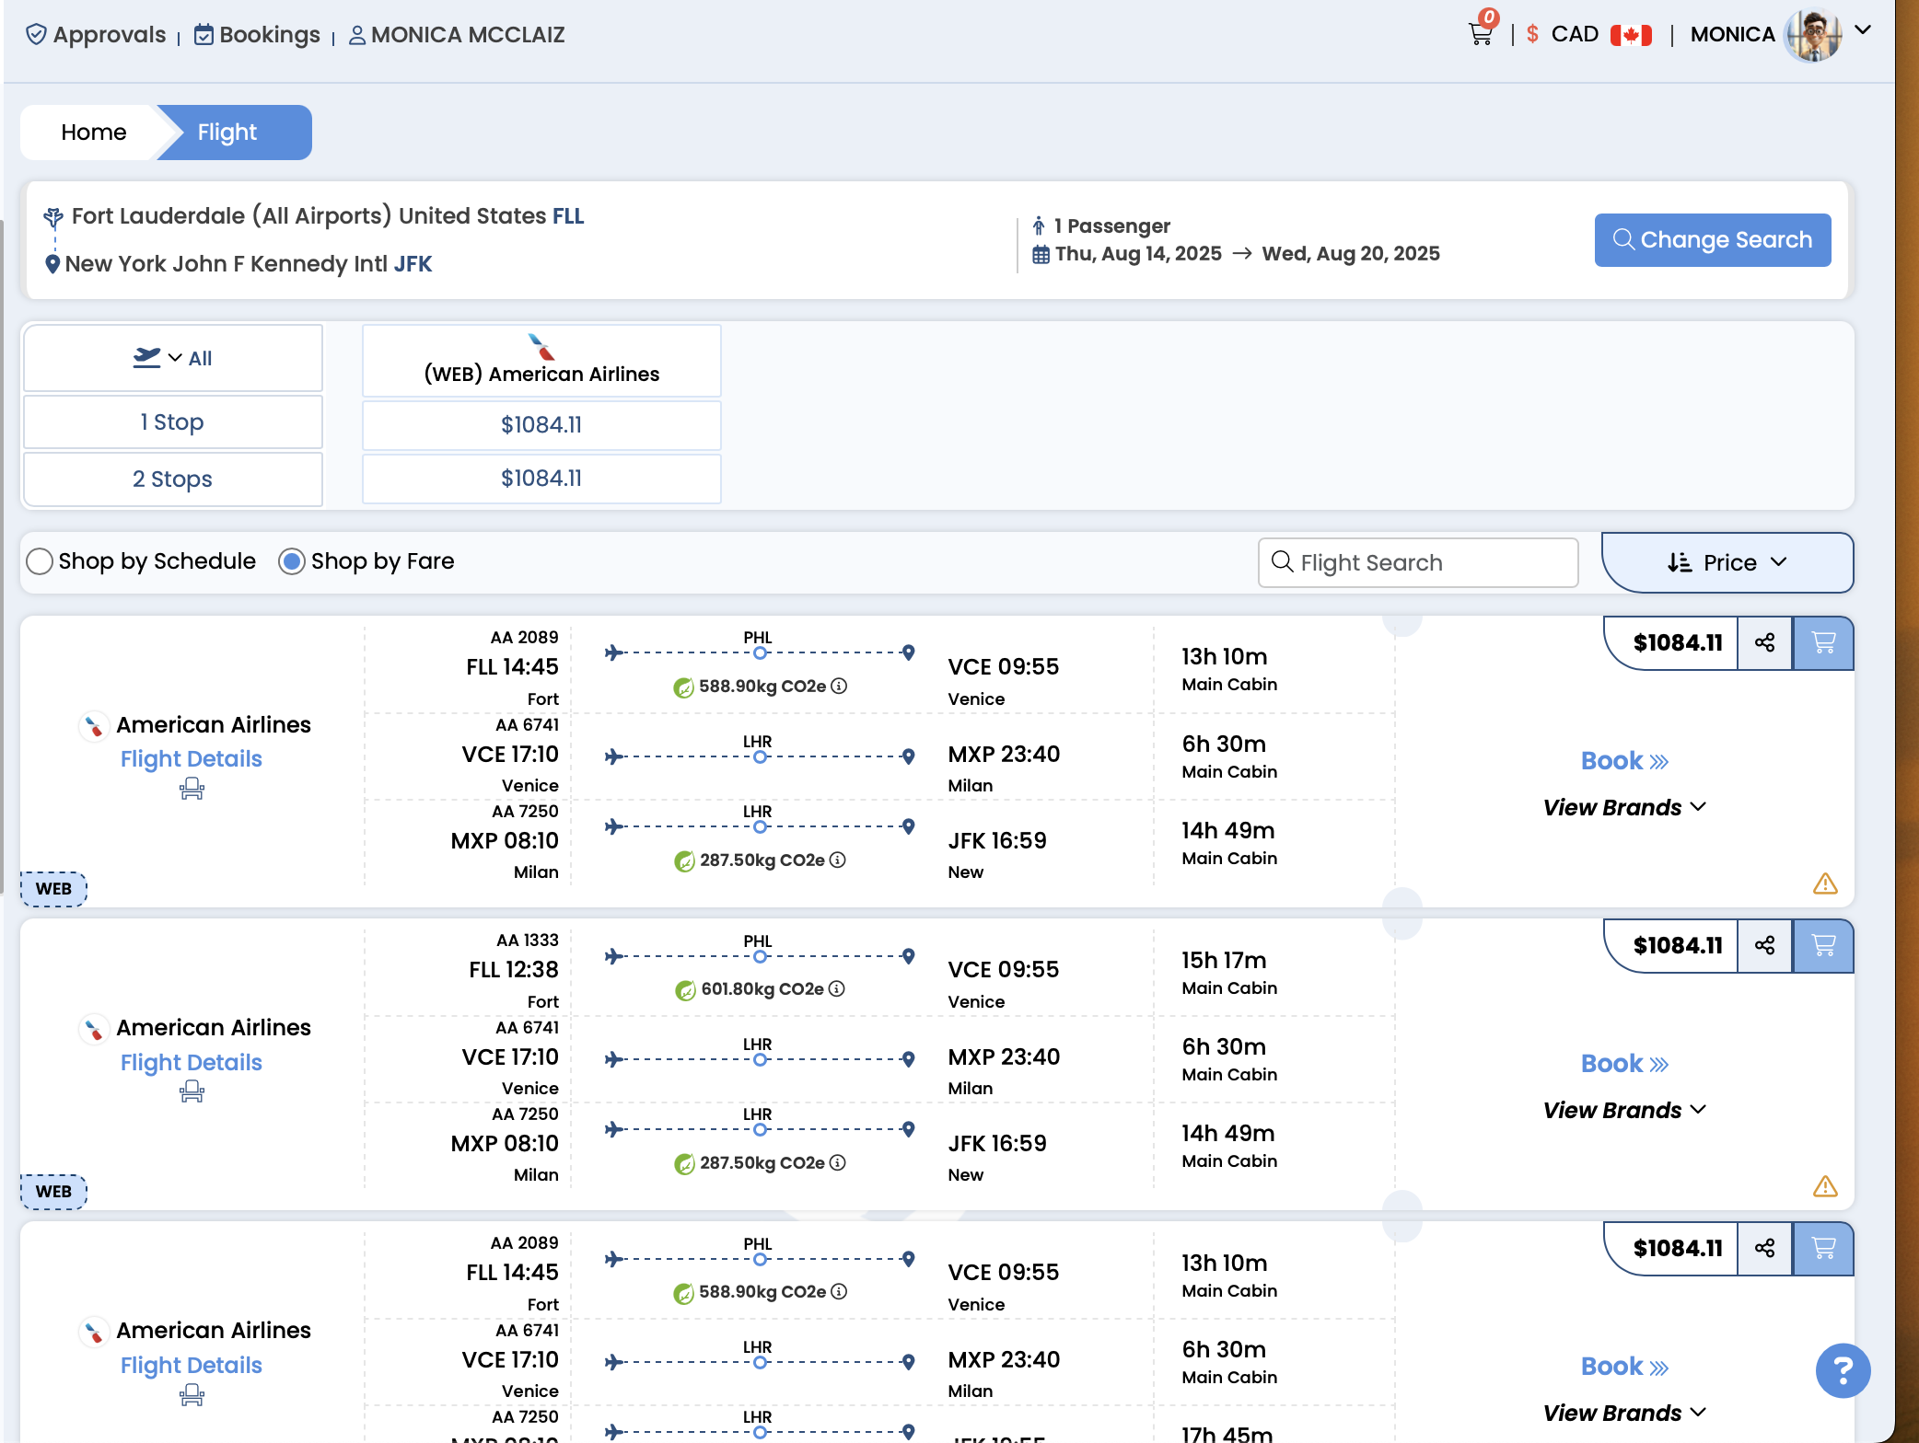Select Shop by Schedule radio button
The image size is (1919, 1443).
tap(40, 561)
